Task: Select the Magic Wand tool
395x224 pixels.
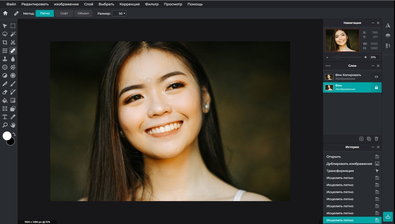Action: tap(13, 34)
